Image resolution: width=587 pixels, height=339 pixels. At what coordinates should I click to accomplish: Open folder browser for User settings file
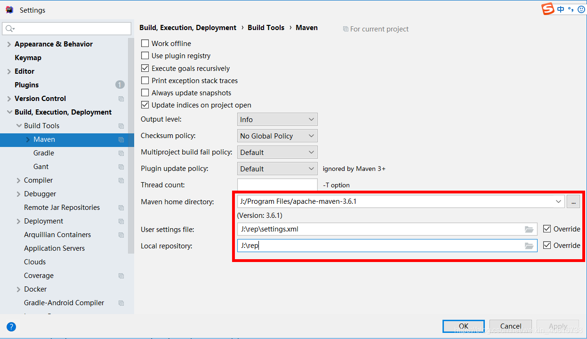(x=529, y=230)
